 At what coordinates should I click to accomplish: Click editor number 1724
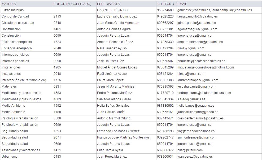[57, 42]
